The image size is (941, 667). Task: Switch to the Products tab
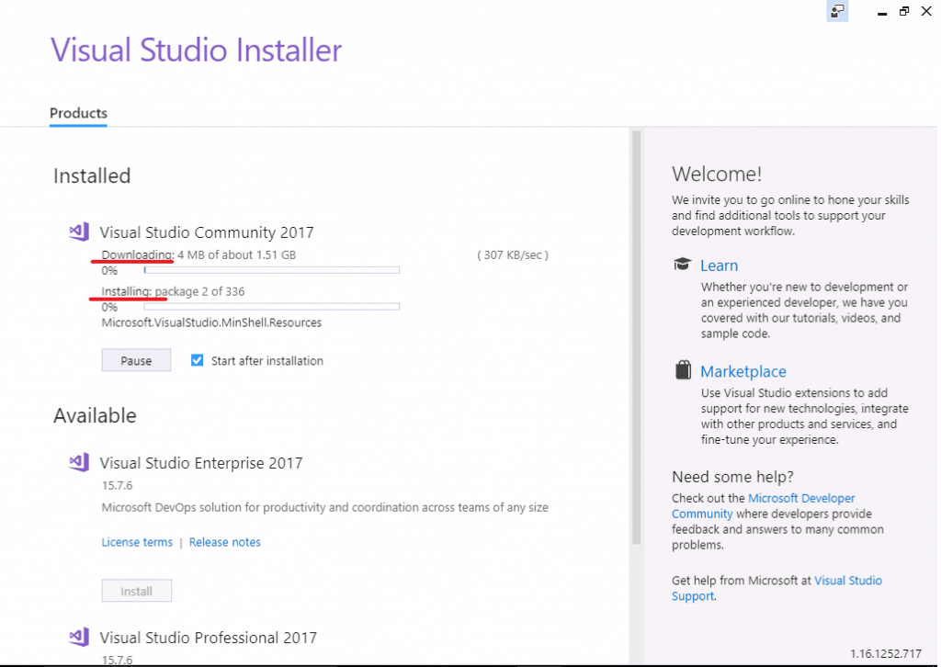tap(78, 113)
